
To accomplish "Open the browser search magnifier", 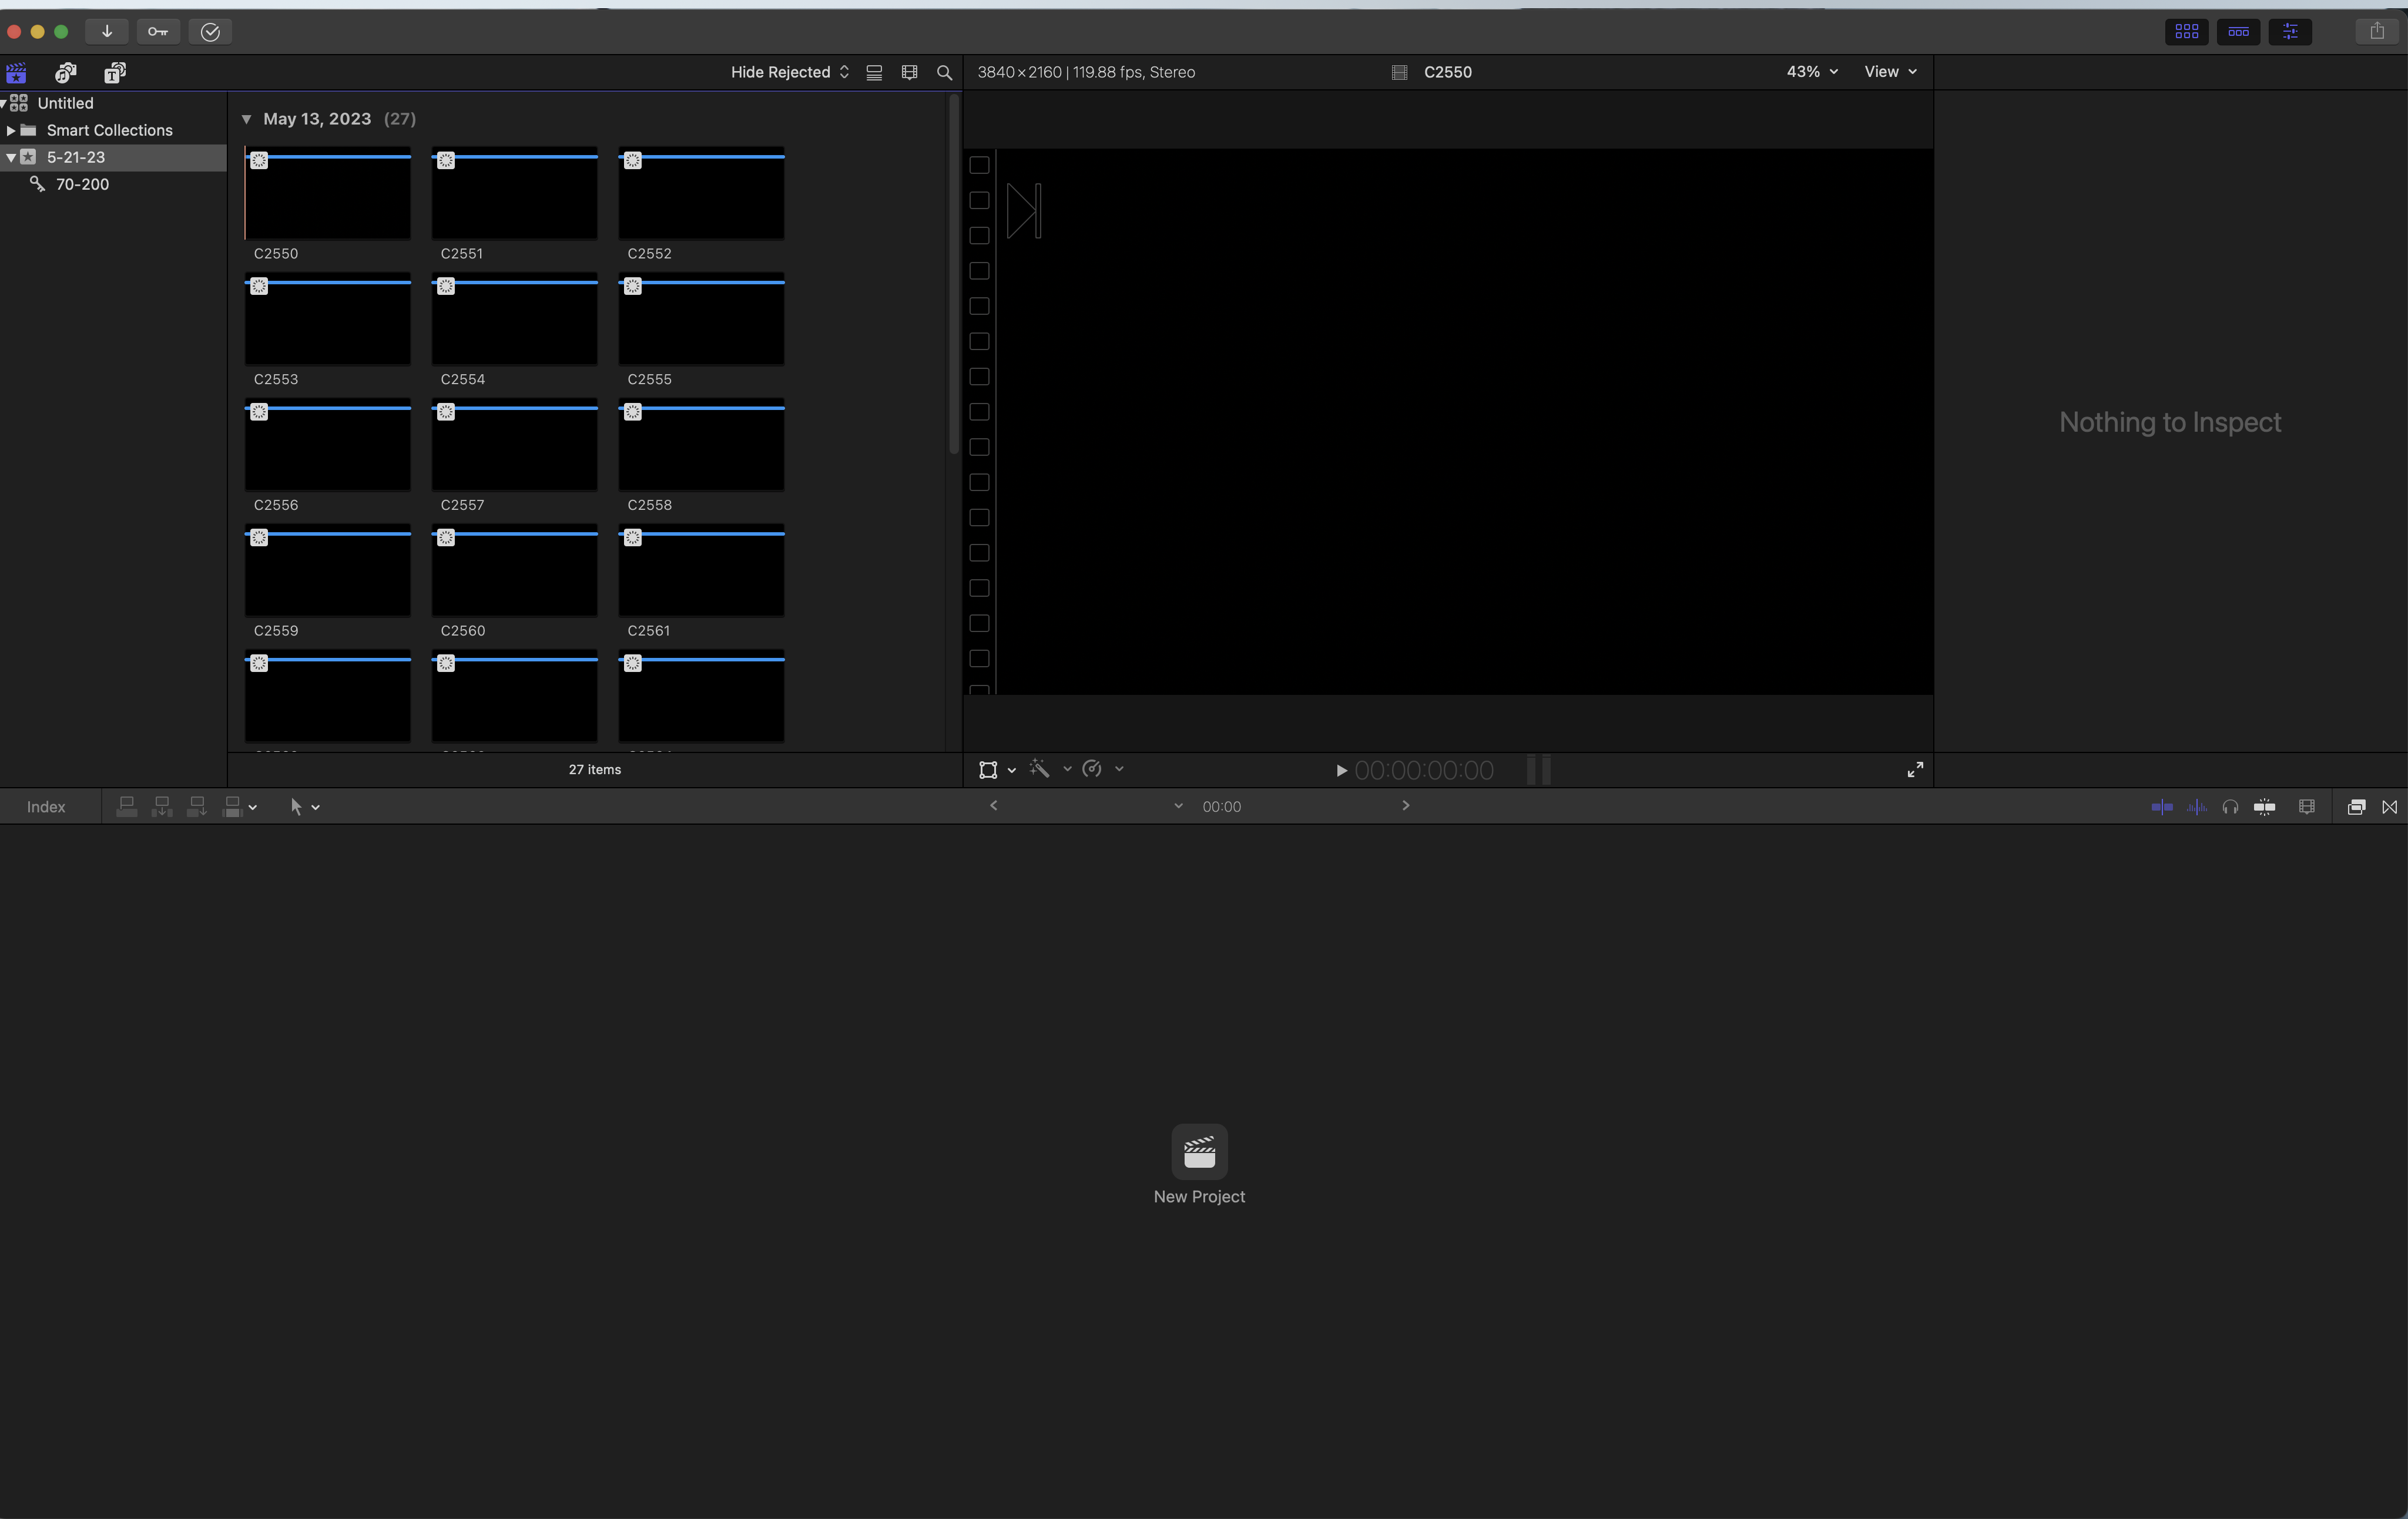I will [944, 72].
